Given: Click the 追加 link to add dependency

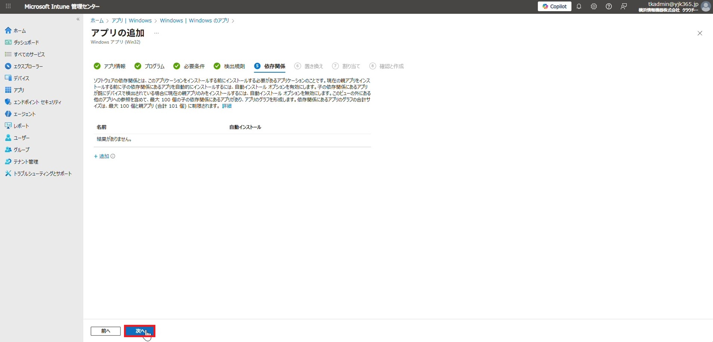Looking at the screenshot, I should (101, 156).
